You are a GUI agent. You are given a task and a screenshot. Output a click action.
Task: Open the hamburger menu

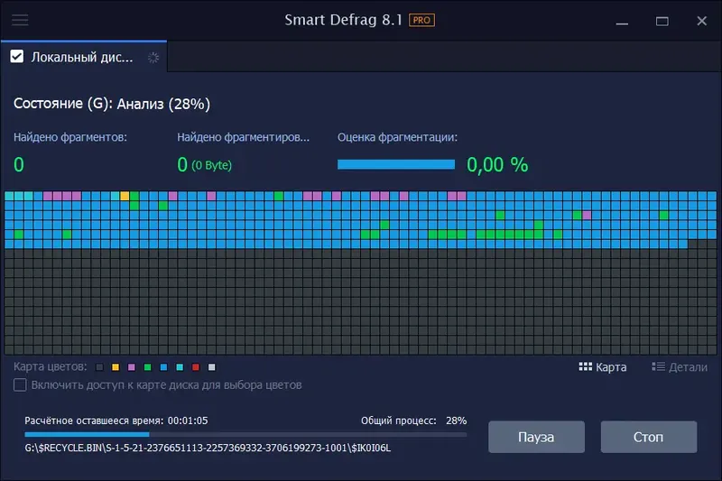[20, 20]
